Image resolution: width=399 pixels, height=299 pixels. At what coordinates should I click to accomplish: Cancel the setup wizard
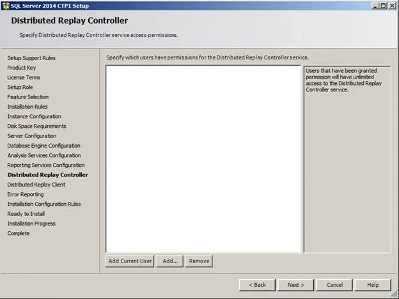click(334, 285)
